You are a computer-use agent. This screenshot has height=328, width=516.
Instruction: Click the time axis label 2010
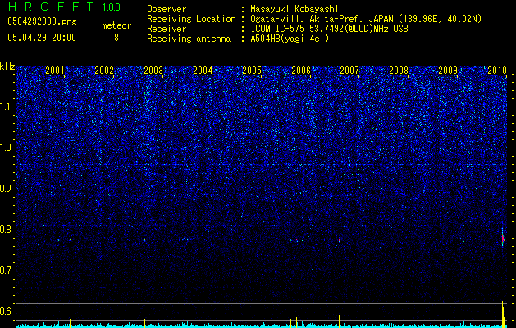(497, 70)
